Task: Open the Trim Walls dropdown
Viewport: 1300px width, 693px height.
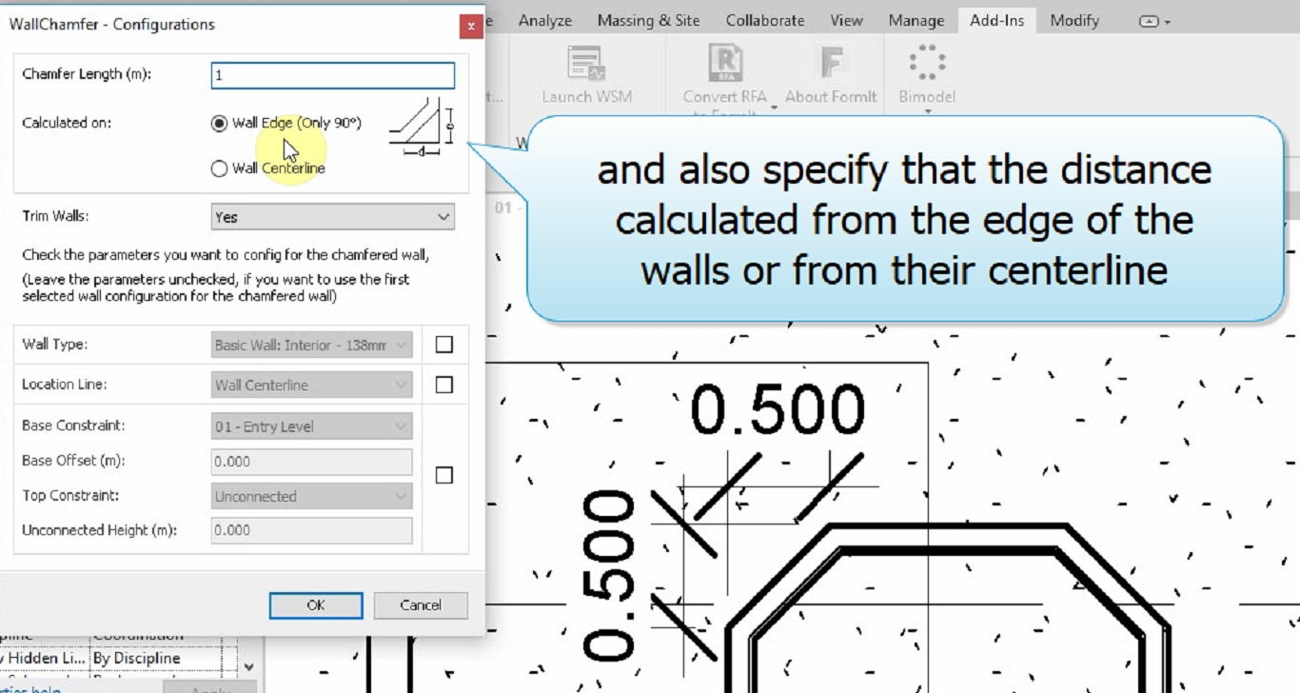Action: pyautogui.click(x=332, y=217)
